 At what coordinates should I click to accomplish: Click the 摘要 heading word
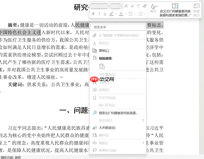(x=12, y=25)
